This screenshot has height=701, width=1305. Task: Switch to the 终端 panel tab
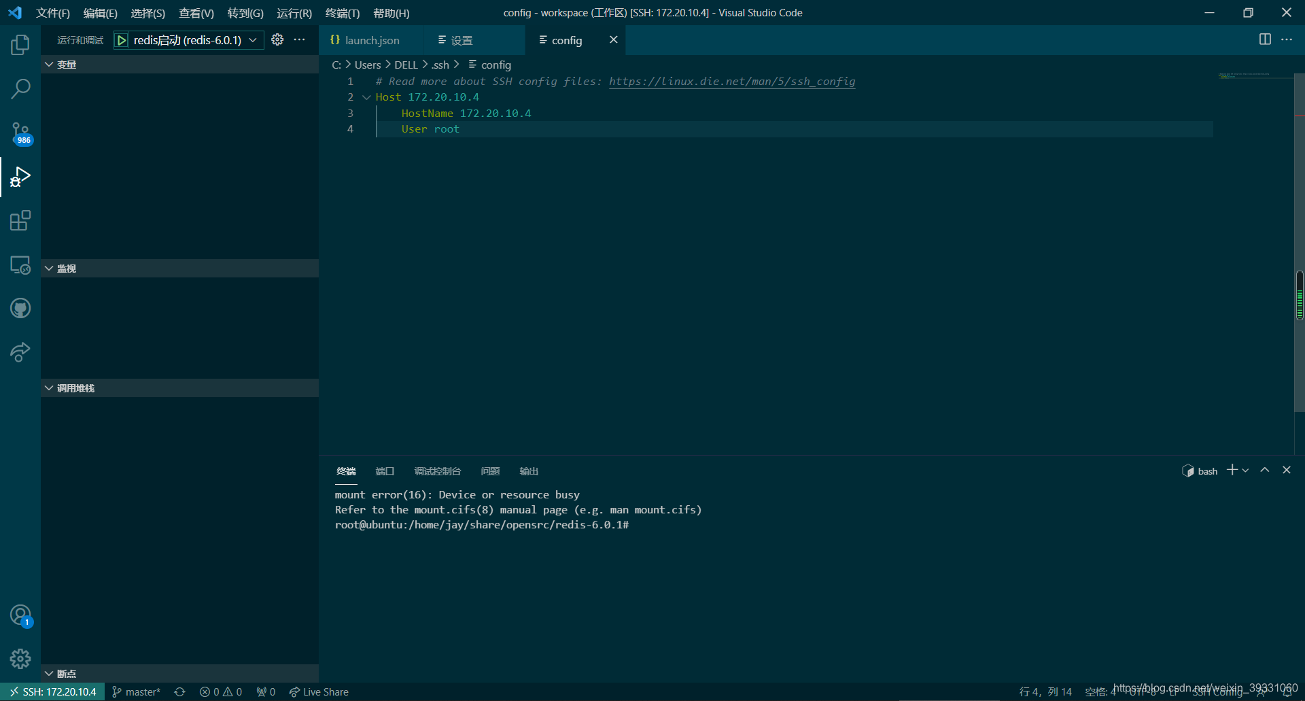pyautogui.click(x=346, y=471)
